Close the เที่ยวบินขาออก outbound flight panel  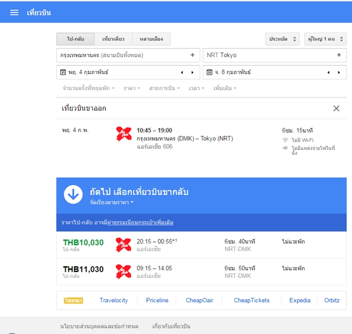[x=336, y=108]
